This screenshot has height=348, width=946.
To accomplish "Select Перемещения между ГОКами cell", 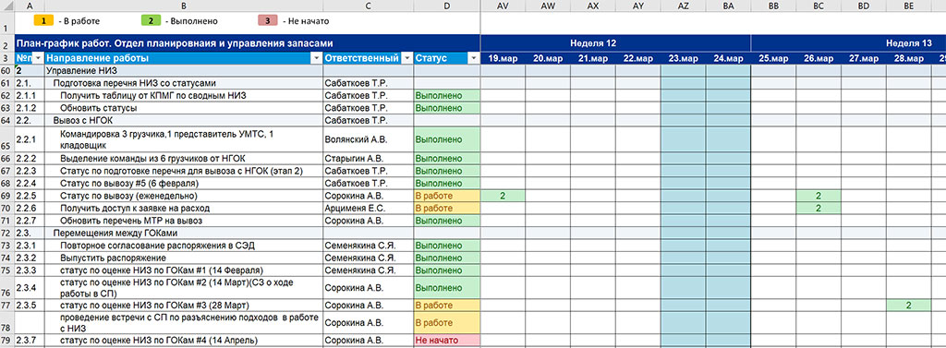I will (184, 233).
